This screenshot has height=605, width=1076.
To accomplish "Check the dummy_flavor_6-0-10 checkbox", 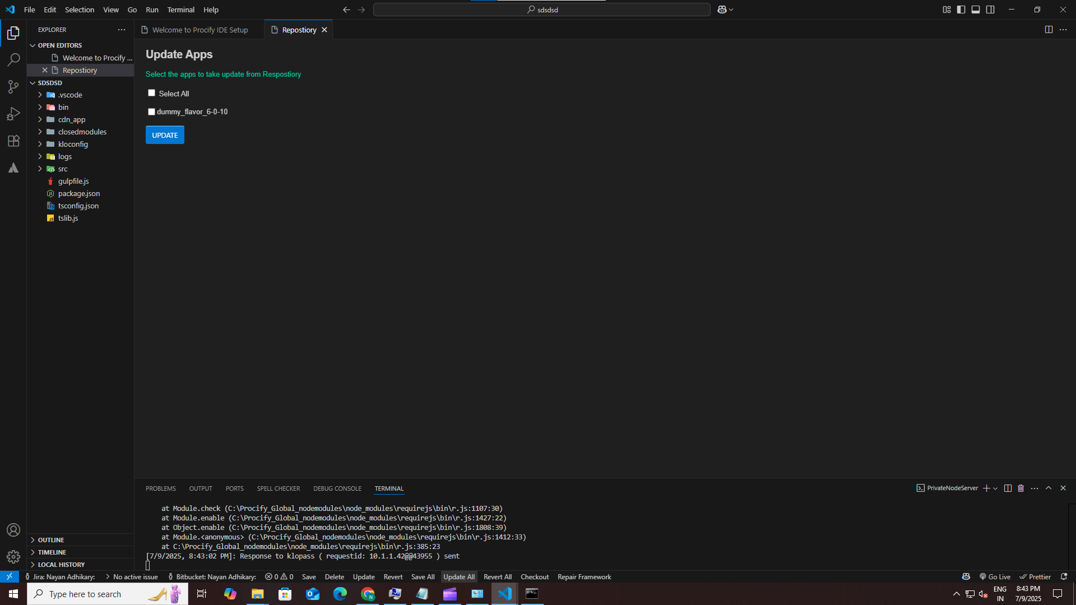I will (x=151, y=112).
